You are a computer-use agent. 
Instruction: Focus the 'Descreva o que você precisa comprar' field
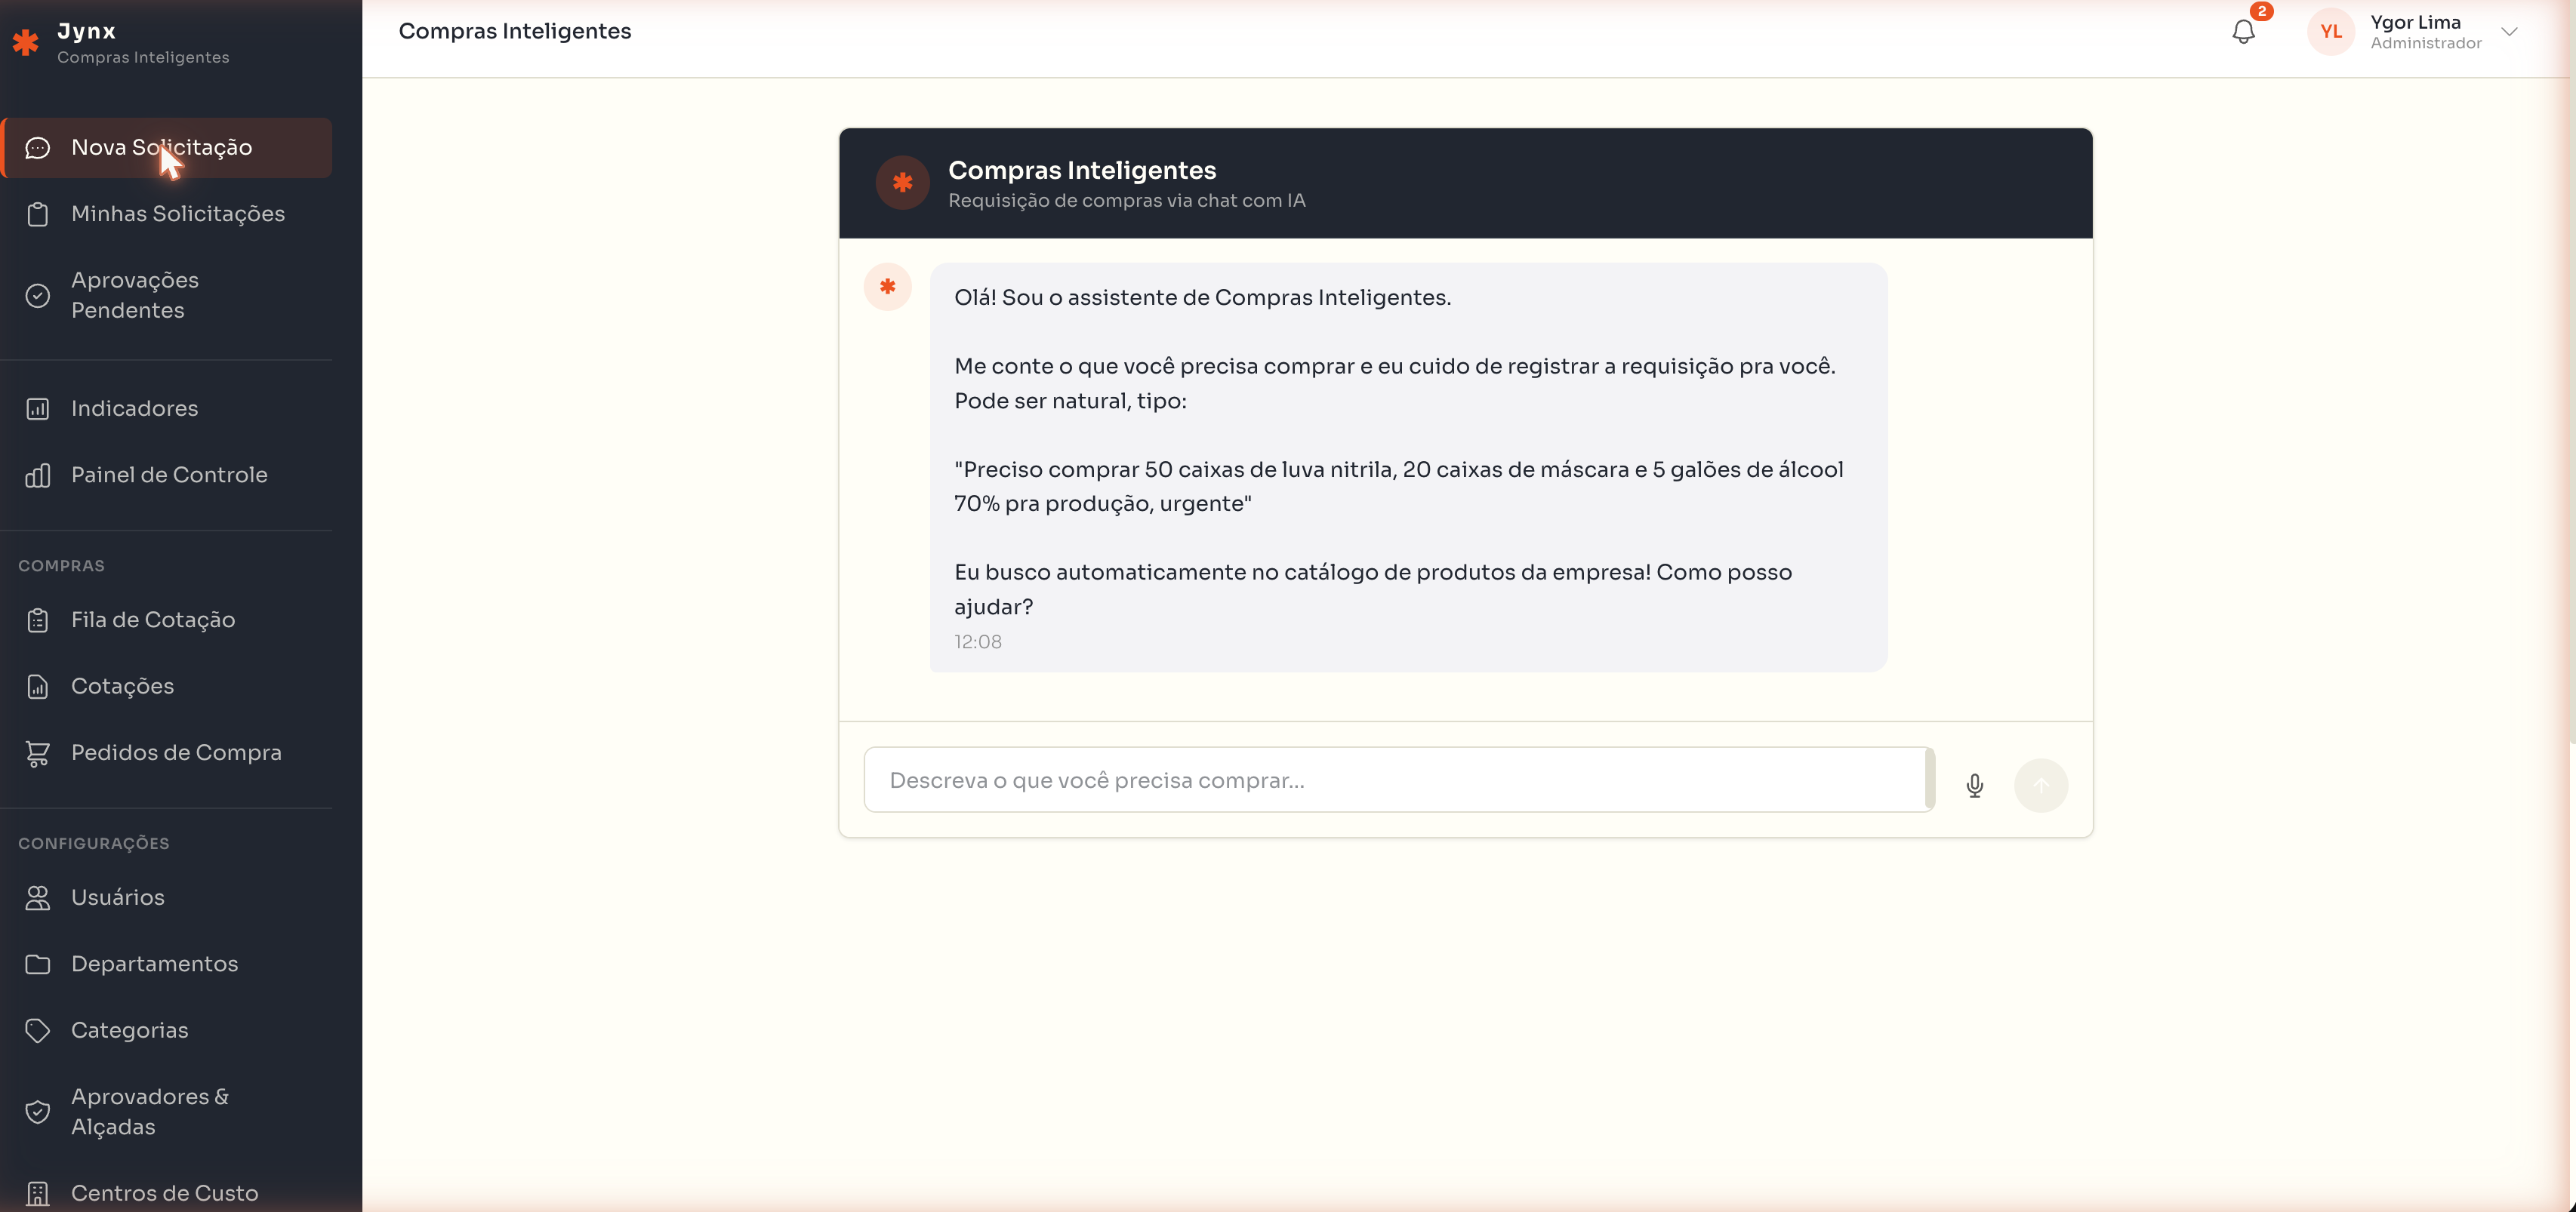coord(1398,780)
